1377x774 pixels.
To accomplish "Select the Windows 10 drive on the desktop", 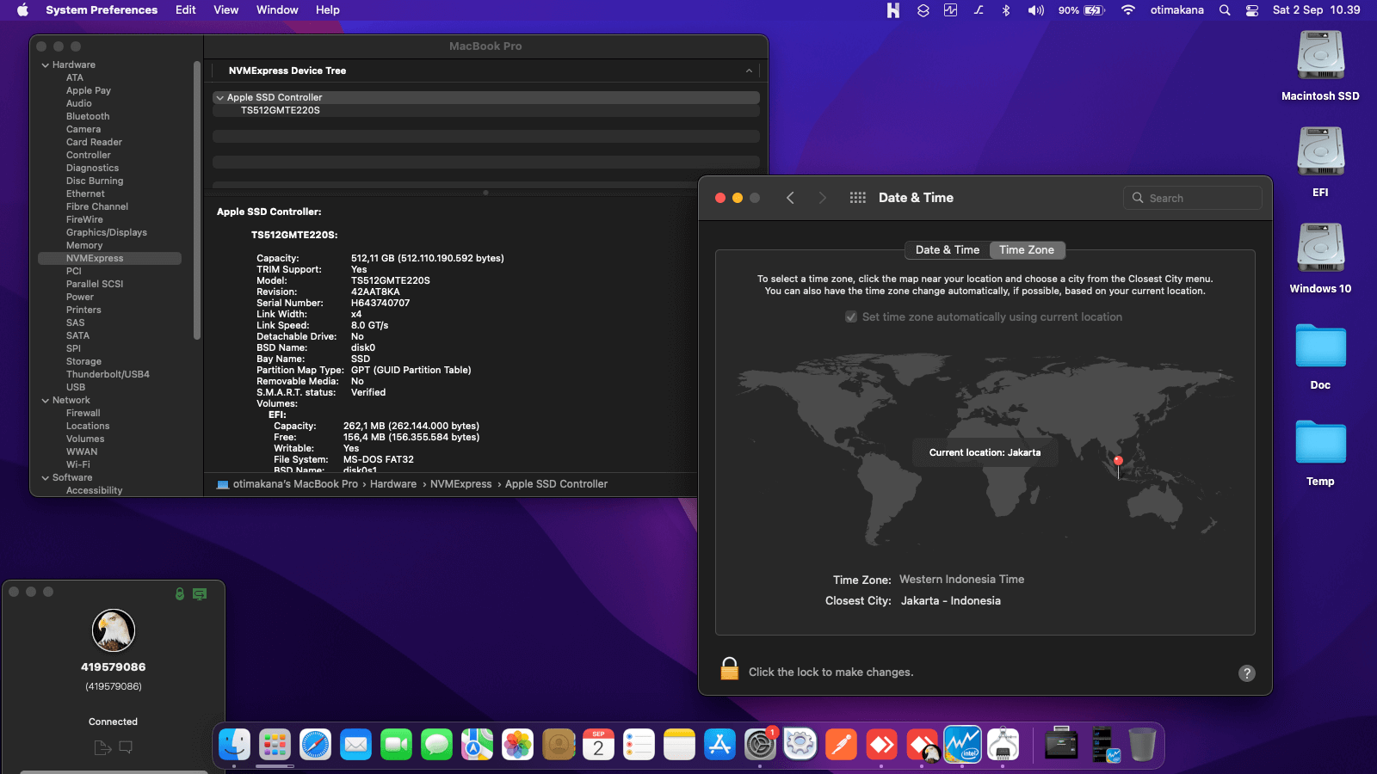I will (1320, 249).
